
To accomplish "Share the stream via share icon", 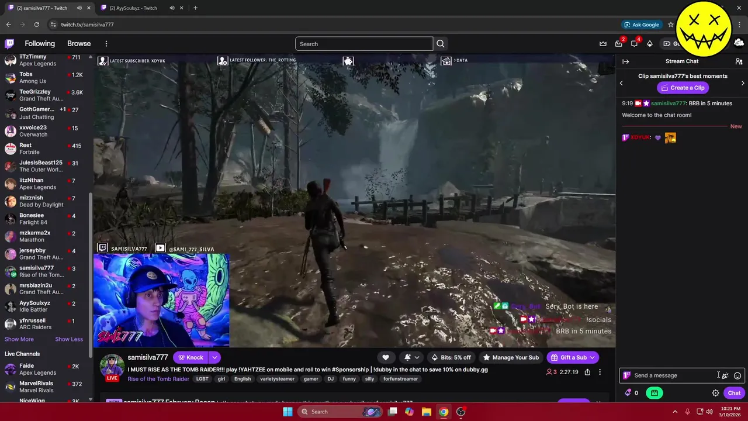I will click(x=587, y=372).
